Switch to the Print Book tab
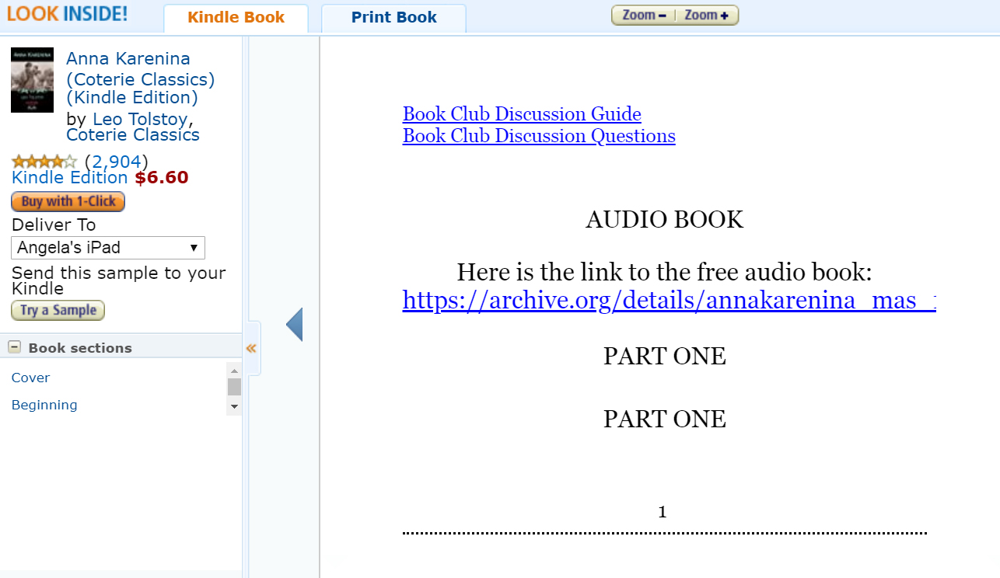 click(x=393, y=17)
